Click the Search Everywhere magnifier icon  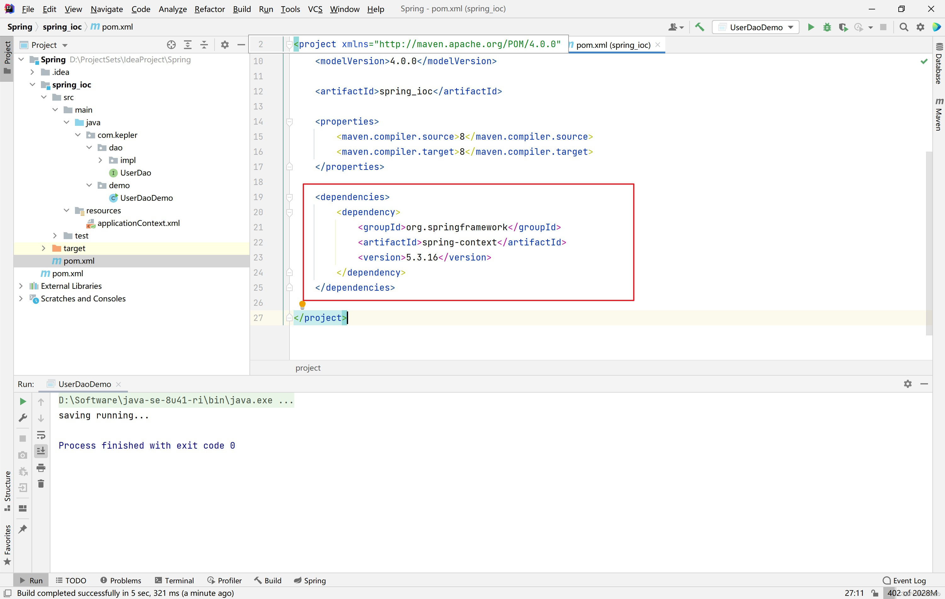pyautogui.click(x=904, y=27)
